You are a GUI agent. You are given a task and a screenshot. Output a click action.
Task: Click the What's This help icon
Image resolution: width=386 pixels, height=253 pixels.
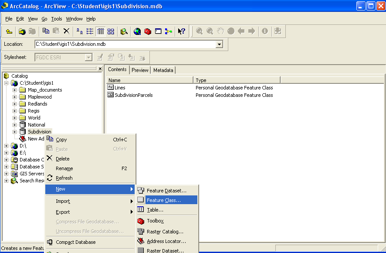181,31
